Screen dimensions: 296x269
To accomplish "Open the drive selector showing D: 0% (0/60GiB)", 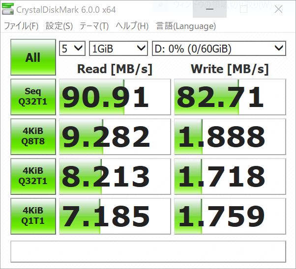I will click(218, 48).
